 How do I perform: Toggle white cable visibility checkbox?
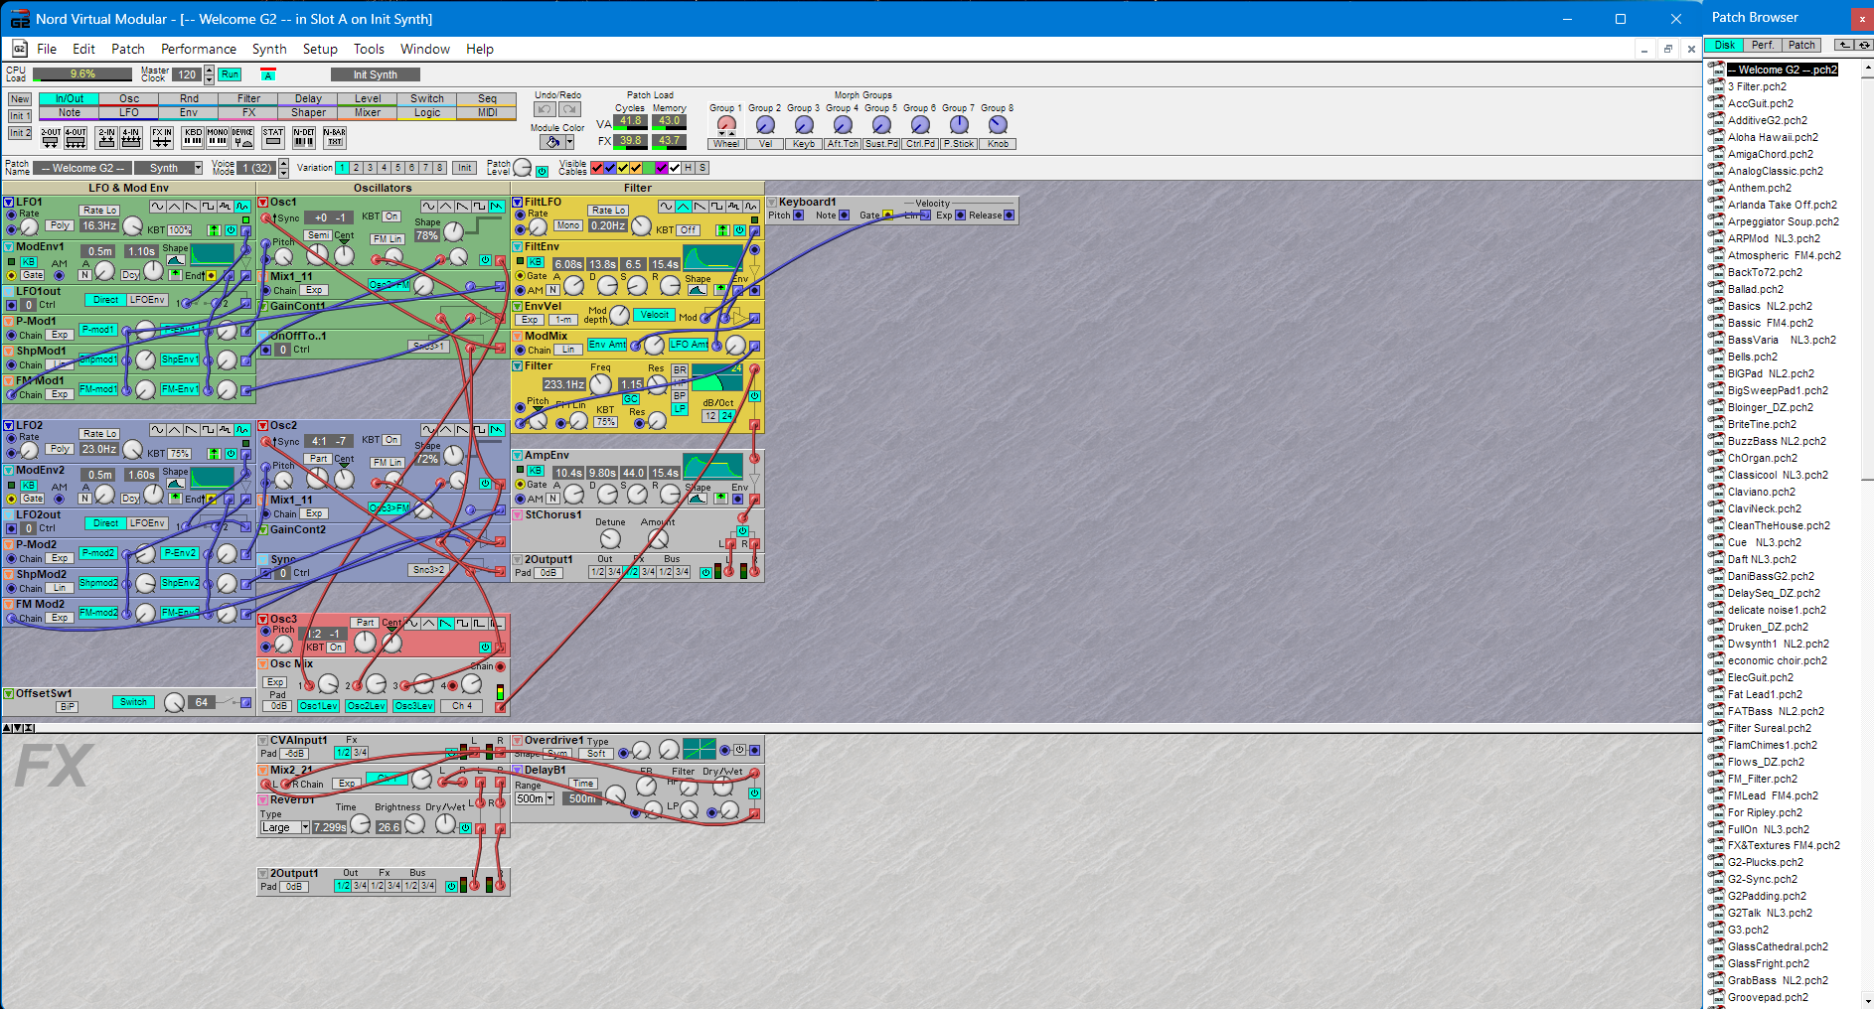pyautogui.click(x=675, y=168)
